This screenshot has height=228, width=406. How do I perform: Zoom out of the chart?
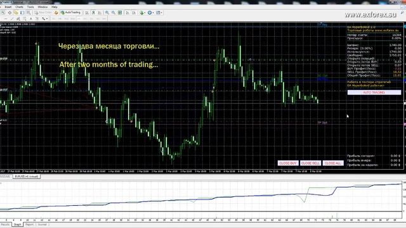114,13
